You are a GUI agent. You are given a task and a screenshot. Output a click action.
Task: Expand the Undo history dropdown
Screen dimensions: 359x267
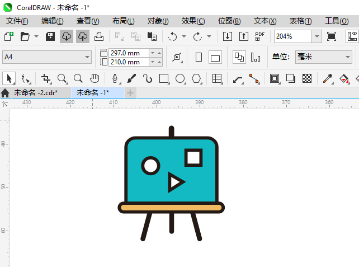[x=184, y=36]
